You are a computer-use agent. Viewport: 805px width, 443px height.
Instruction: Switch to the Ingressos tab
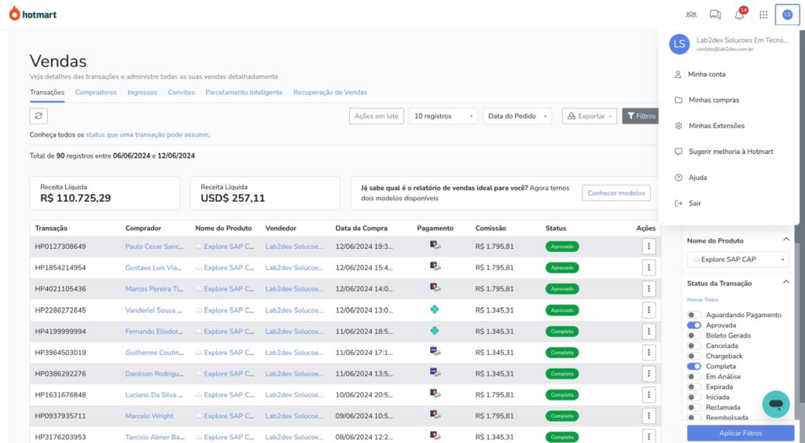[x=142, y=93]
